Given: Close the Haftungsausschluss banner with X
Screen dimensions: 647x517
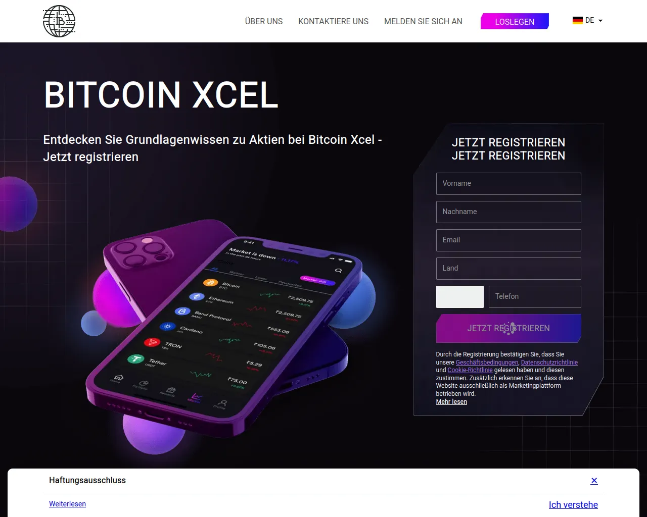Looking at the screenshot, I should pos(594,481).
